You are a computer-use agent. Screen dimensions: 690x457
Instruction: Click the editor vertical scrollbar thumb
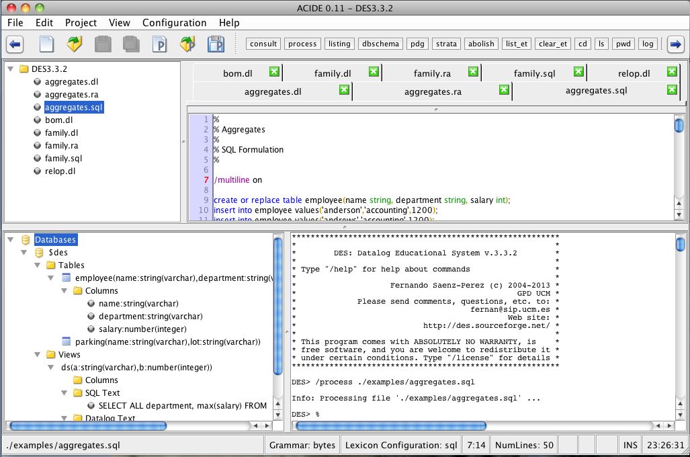[x=679, y=124]
